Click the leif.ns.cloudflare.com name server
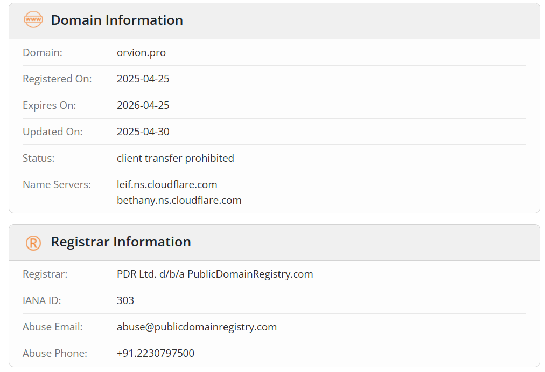 (x=167, y=184)
